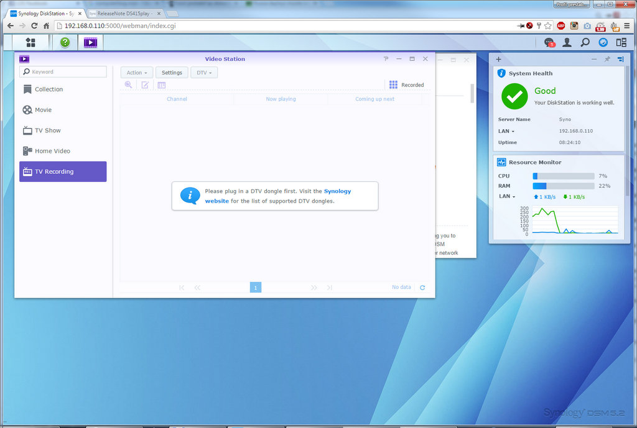Pin the widget panel
637x428 pixels.
point(607,59)
